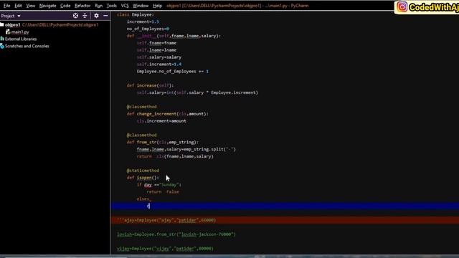Screen dimensions: 459x258
Task: Click the highlighted current caret line
Action: (x=285, y=206)
